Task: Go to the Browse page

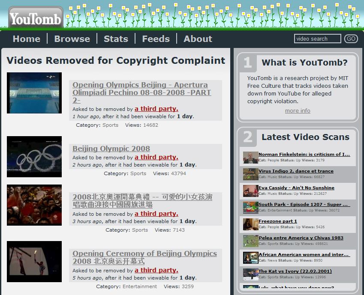Action: [x=72, y=39]
